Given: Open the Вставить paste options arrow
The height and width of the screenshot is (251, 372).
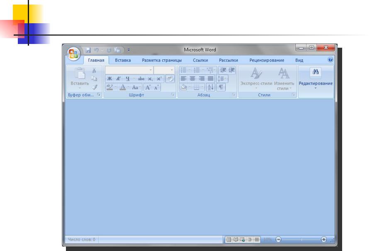Looking at the screenshot, I should (x=80, y=88).
